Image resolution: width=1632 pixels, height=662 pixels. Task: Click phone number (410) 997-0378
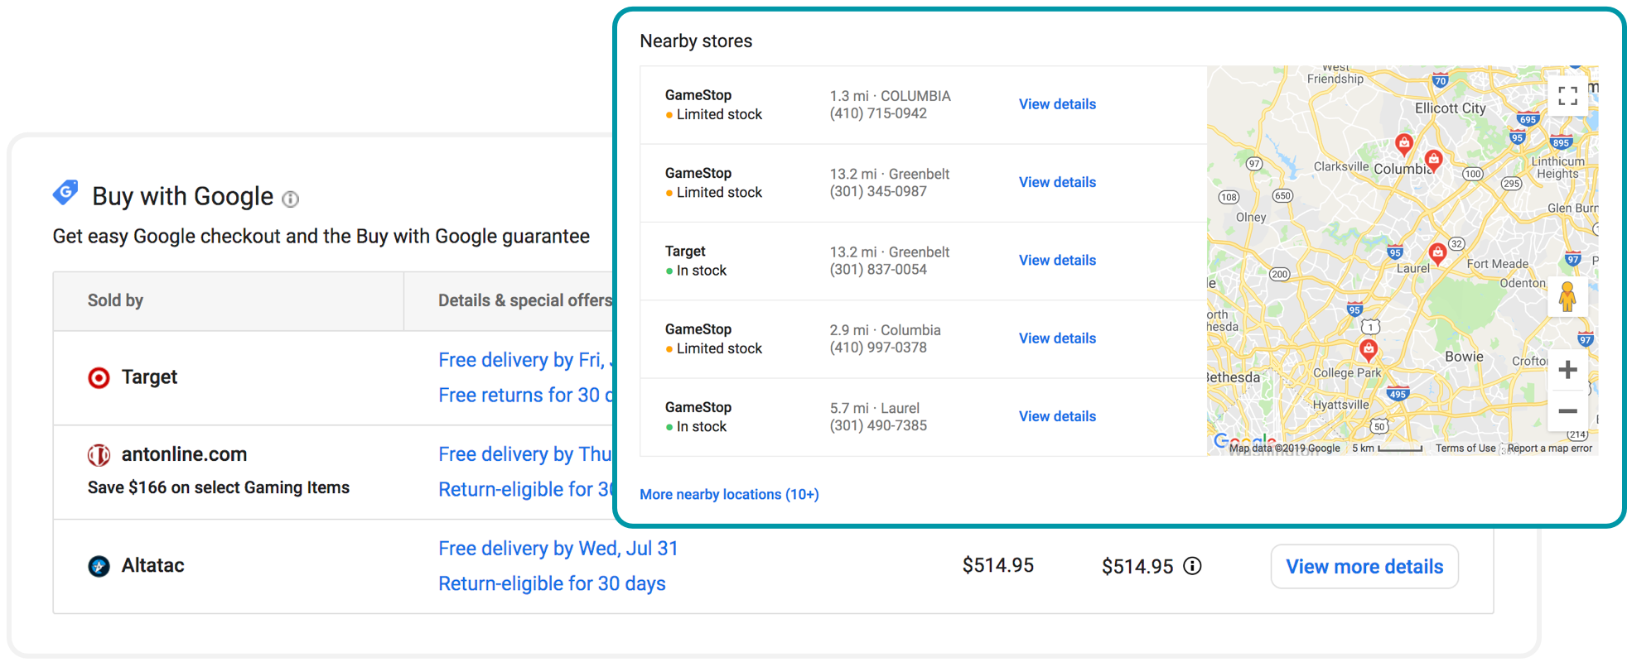point(878,348)
